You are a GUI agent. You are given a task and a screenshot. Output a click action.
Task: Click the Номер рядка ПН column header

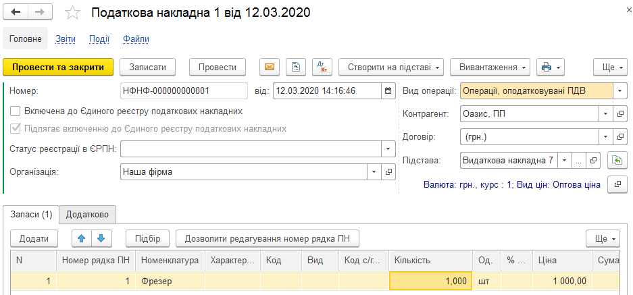[96, 261]
